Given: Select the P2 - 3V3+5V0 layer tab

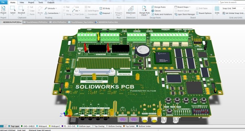Looking at the screenshot, I should pos(68,126).
